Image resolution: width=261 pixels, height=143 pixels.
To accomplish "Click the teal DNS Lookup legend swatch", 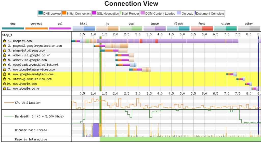I will [41, 14].
